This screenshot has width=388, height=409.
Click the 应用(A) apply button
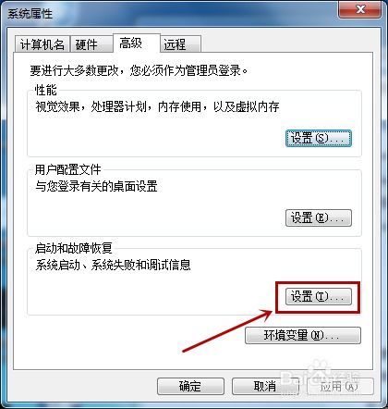click(x=340, y=386)
